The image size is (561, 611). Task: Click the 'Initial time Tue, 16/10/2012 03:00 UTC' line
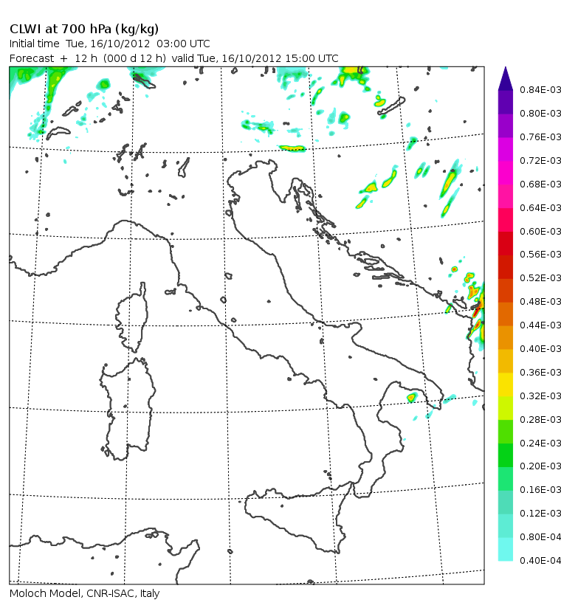109,44
